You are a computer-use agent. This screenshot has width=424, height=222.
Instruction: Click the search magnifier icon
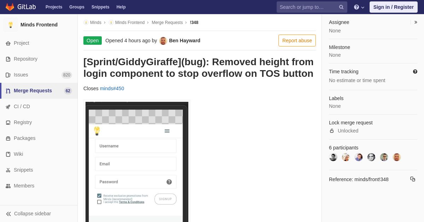341,7
